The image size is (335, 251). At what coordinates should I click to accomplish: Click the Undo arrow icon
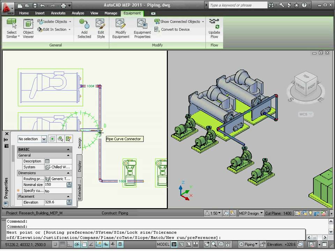43,5
